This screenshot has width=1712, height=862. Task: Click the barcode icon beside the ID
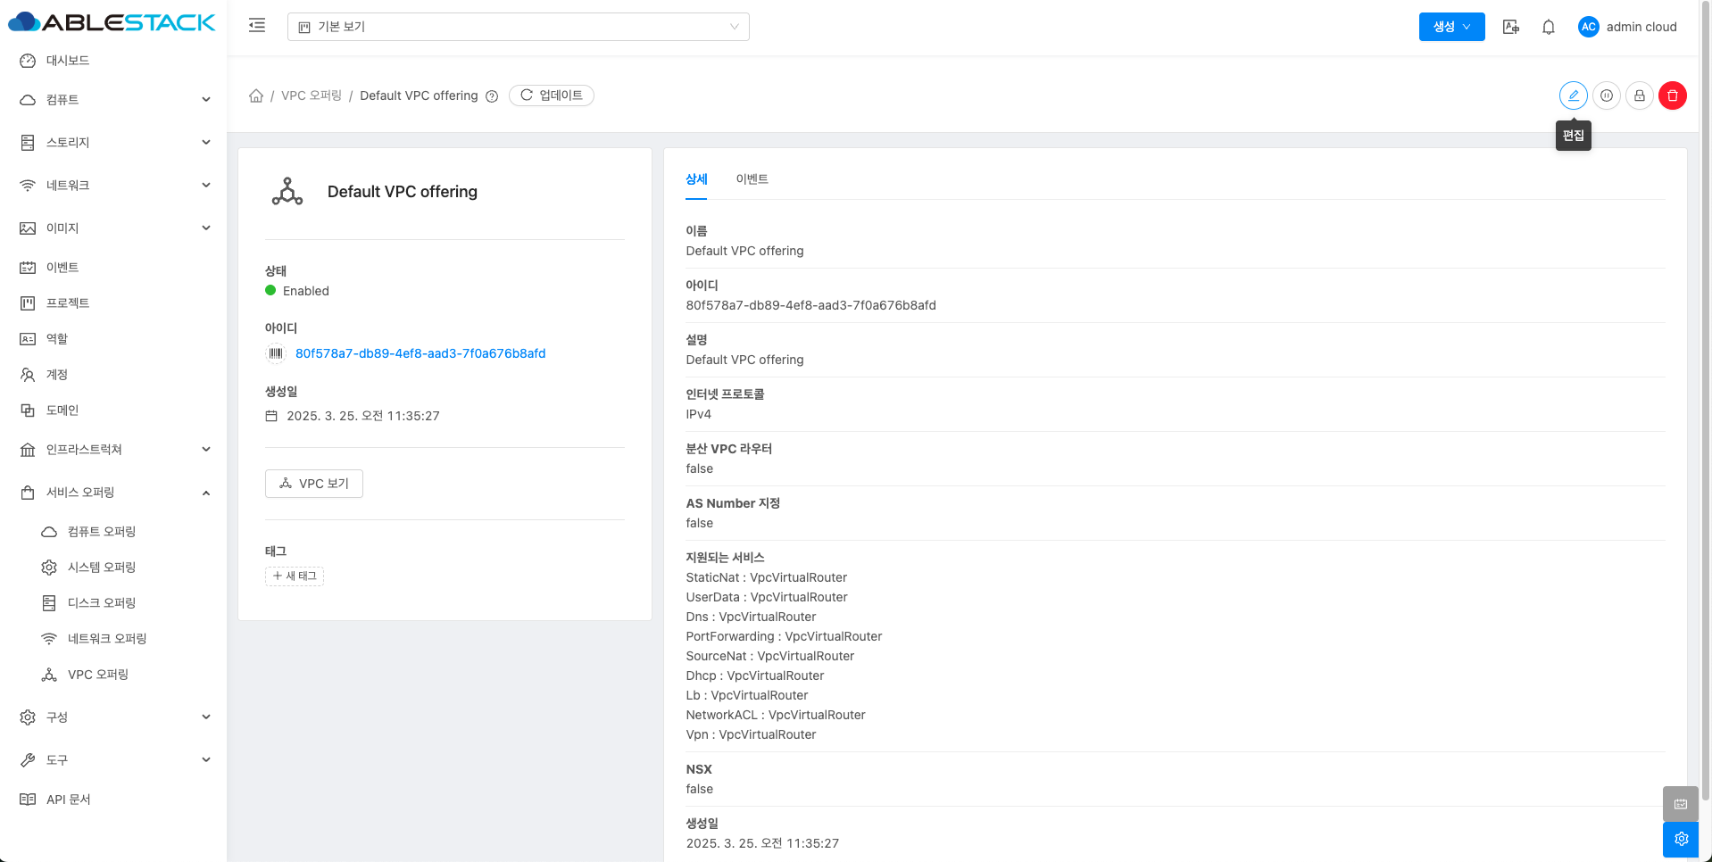[276, 353]
